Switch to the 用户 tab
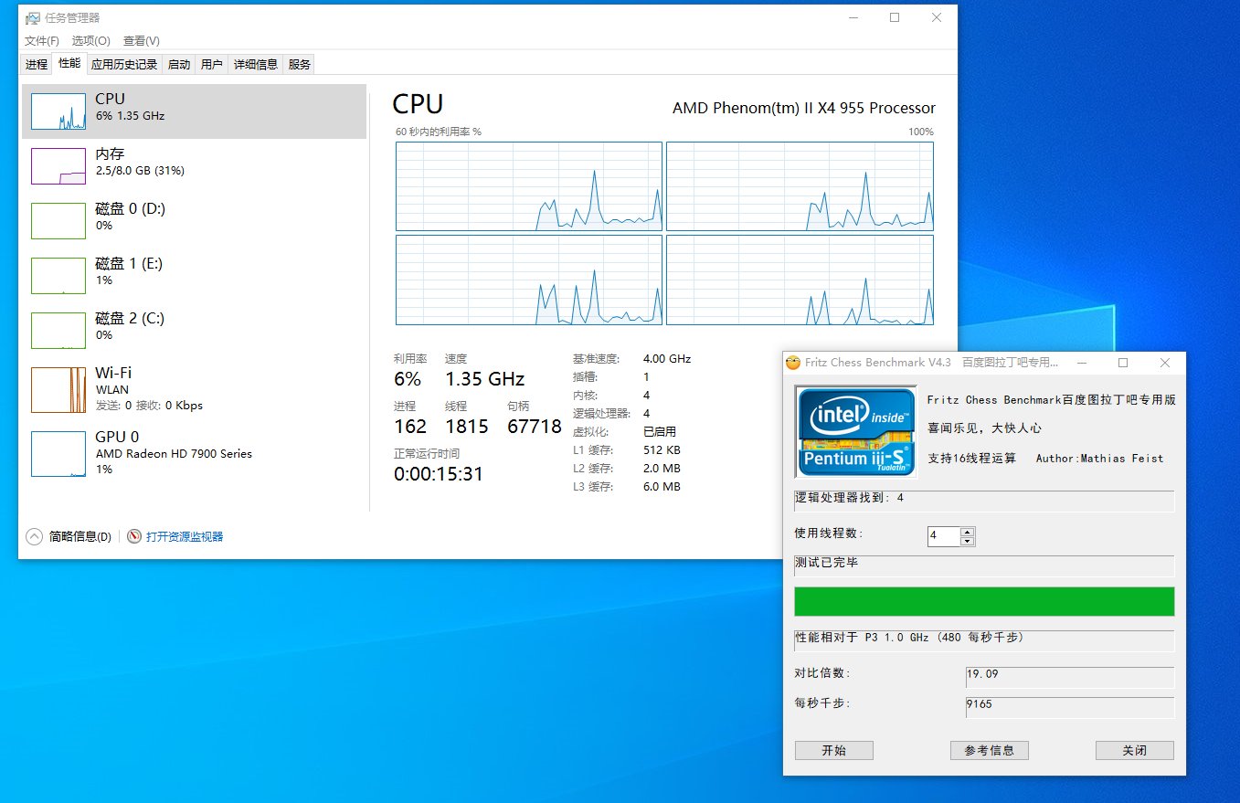Screen dimensions: 1240x803 click(x=211, y=64)
